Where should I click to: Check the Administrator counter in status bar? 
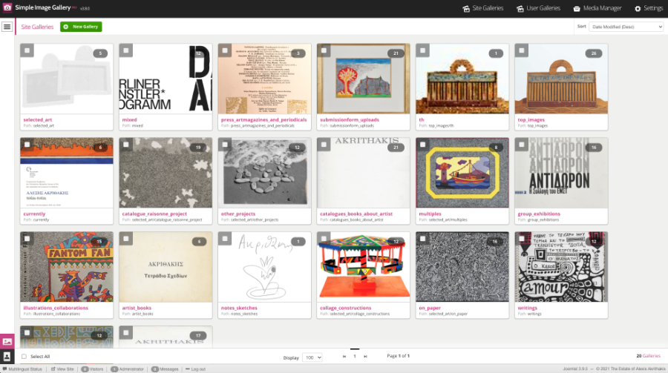(x=128, y=369)
